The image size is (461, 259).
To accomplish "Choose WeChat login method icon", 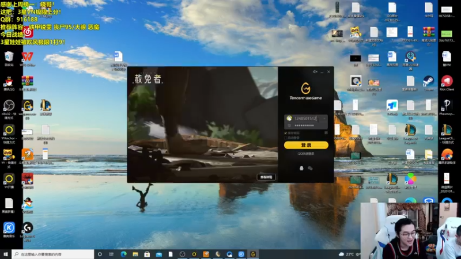I will (310, 168).
